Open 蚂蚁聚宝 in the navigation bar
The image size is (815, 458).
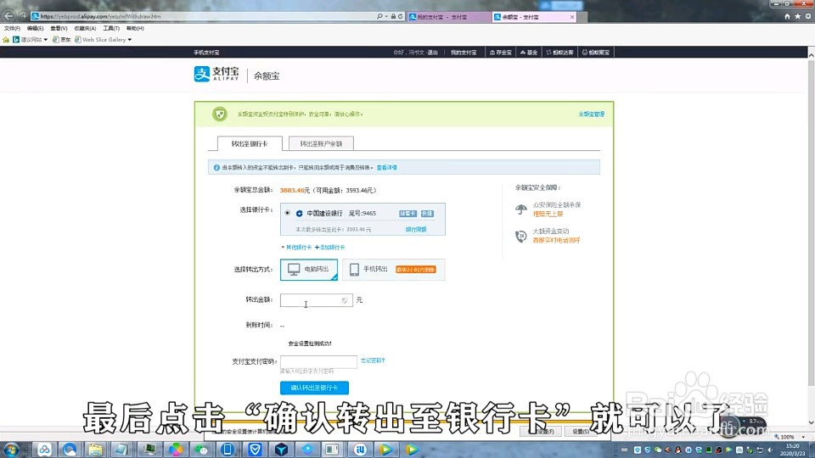click(x=596, y=53)
